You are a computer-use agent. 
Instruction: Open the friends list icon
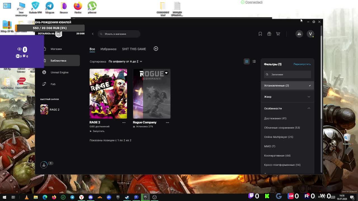pyautogui.click(x=299, y=34)
